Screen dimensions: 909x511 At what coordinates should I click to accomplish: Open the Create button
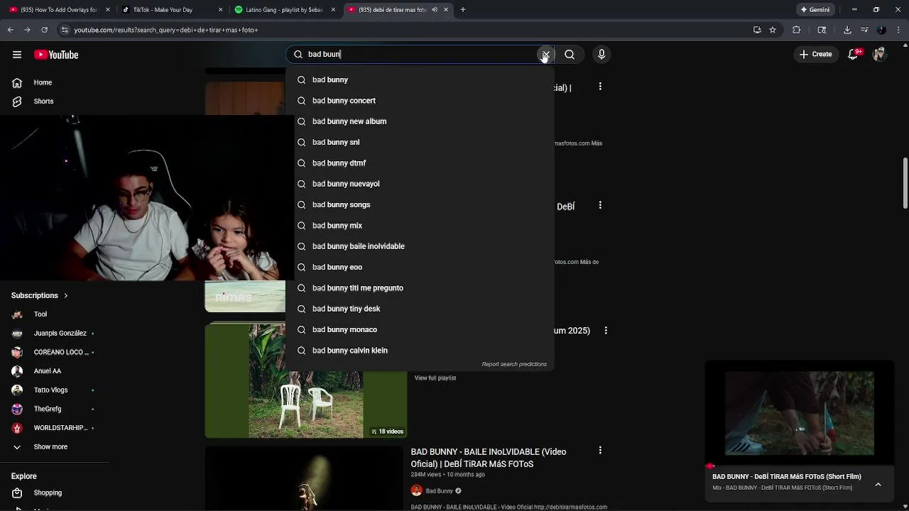815,55
